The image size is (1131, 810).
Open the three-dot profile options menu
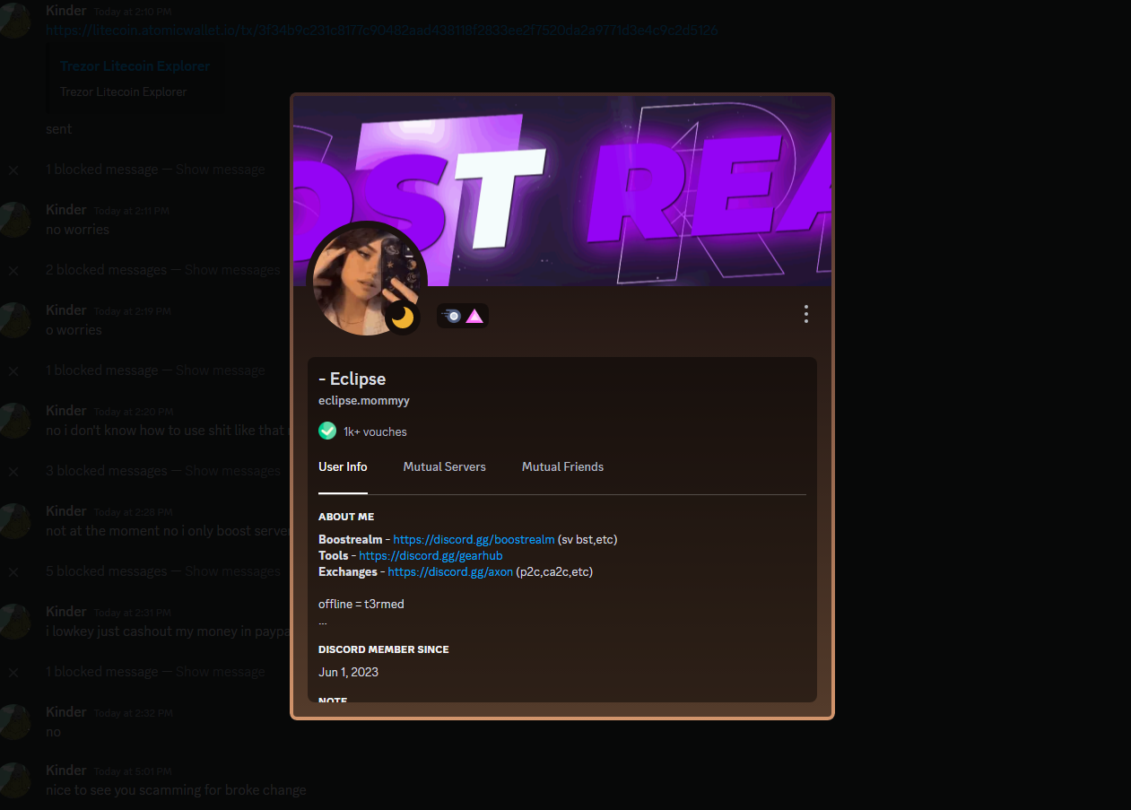pyautogui.click(x=806, y=314)
